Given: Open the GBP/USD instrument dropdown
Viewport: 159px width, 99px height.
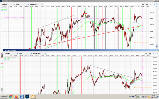Looking at the screenshot, I should 11,54.
